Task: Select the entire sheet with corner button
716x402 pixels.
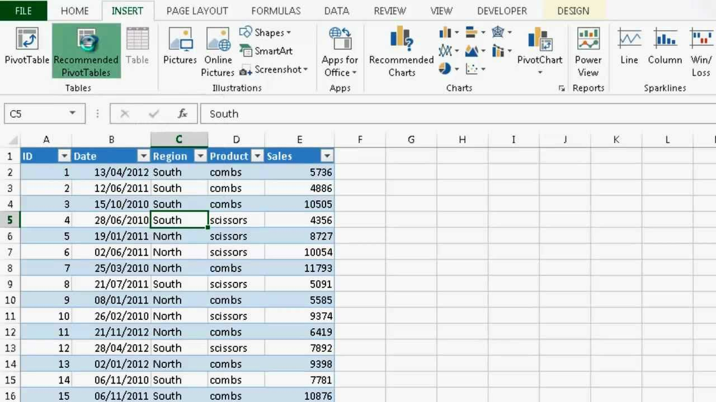Action: click(x=10, y=140)
